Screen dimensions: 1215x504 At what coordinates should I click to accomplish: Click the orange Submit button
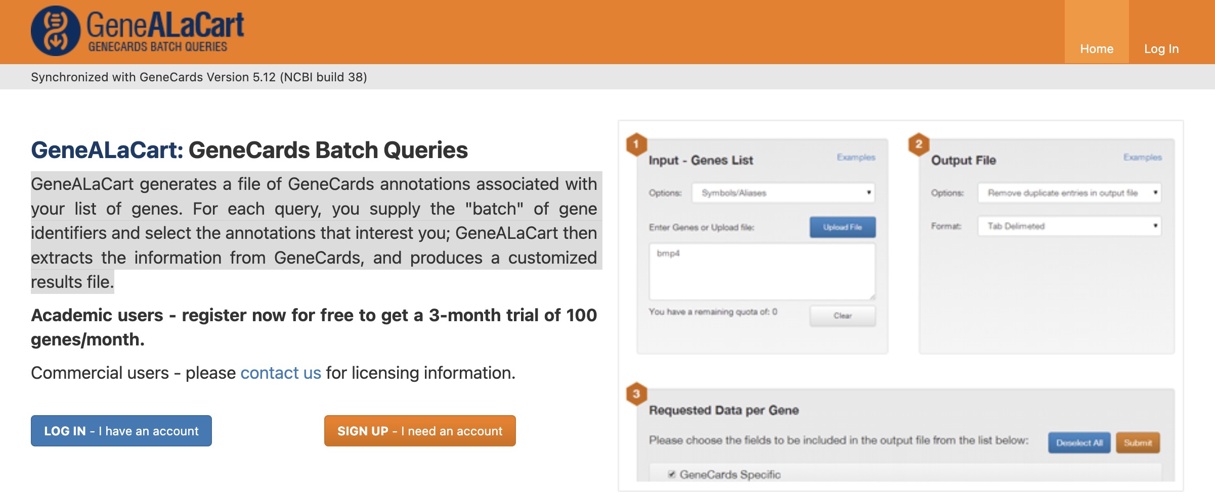click(1138, 443)
